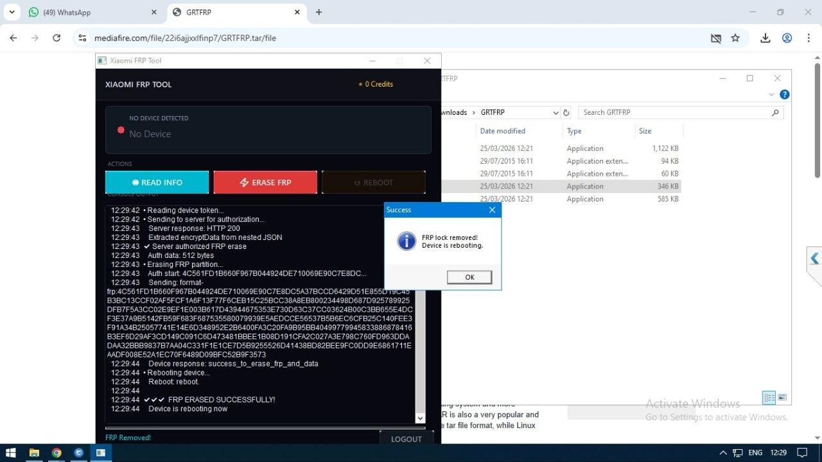The height and width of the screenshot is (462, 822).
Task: Sort by Date modified column
Action: click(x=503, y=131)
